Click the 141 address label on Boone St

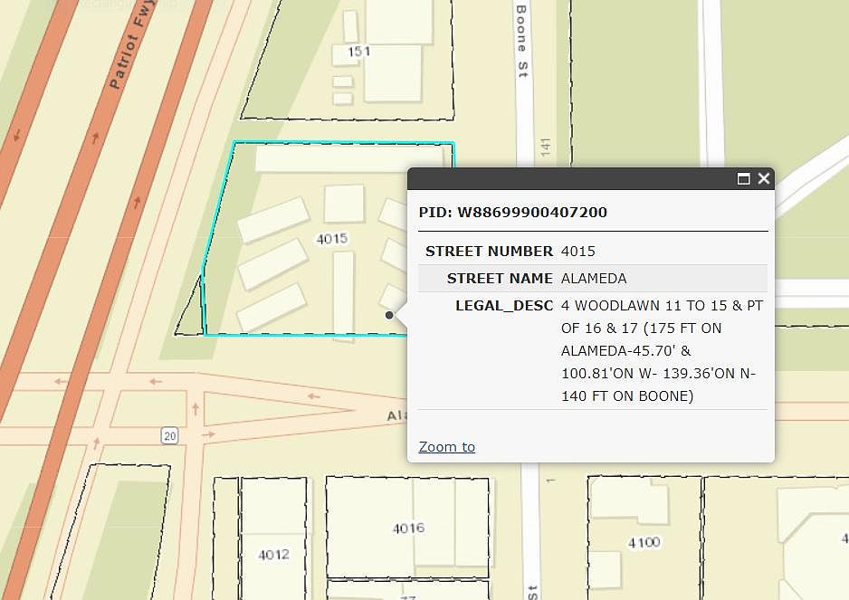[545, 148]
